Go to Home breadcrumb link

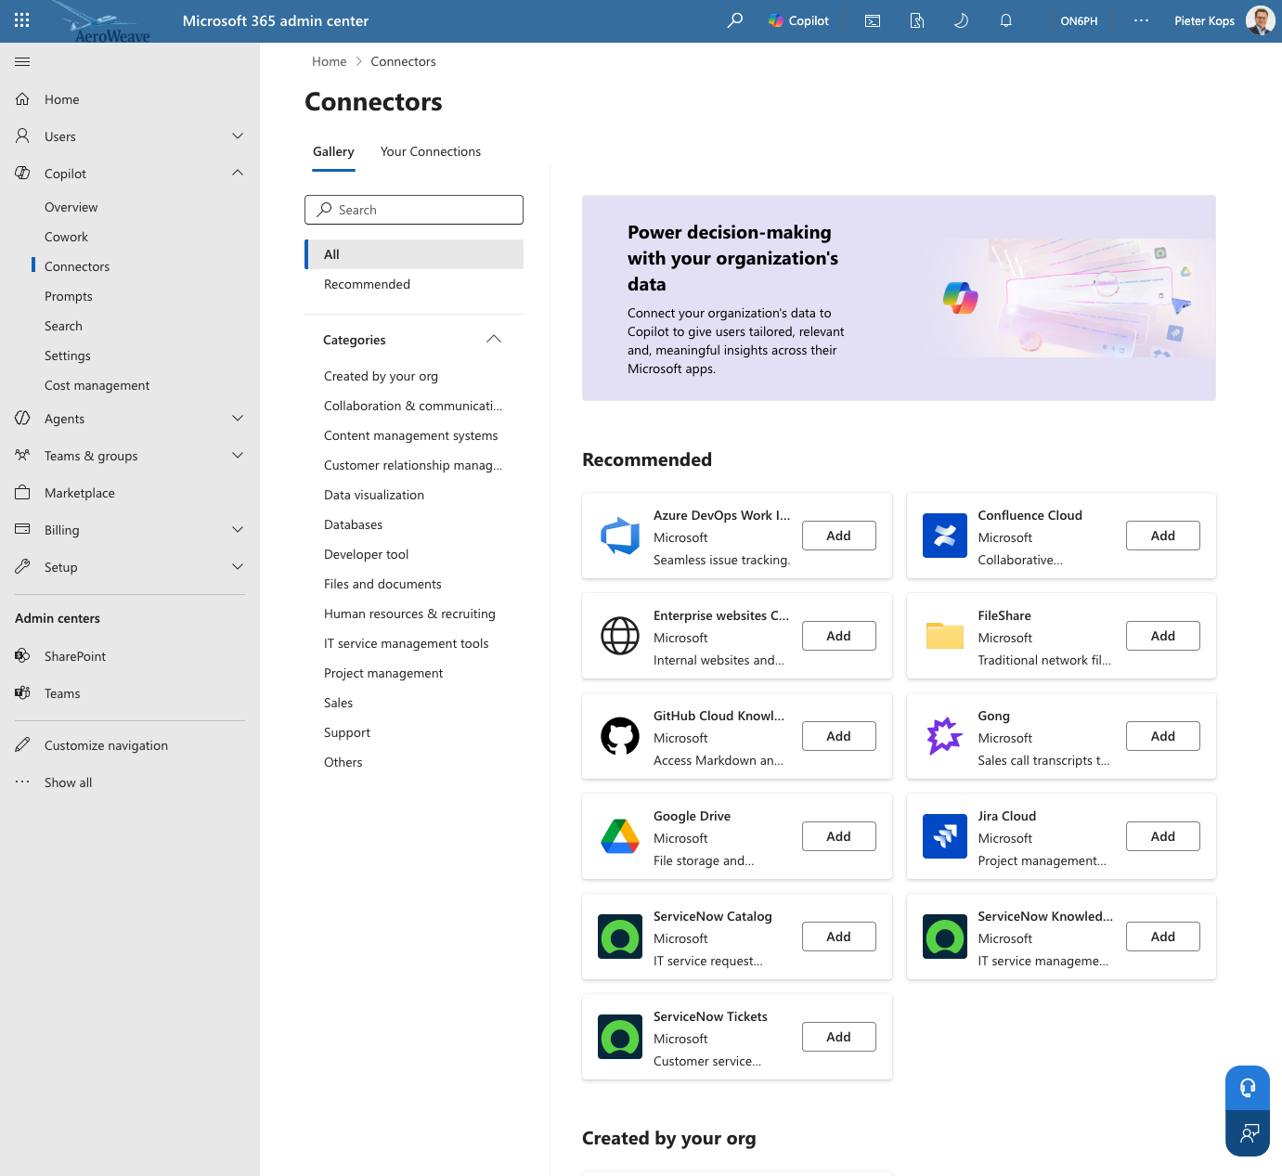329,61
